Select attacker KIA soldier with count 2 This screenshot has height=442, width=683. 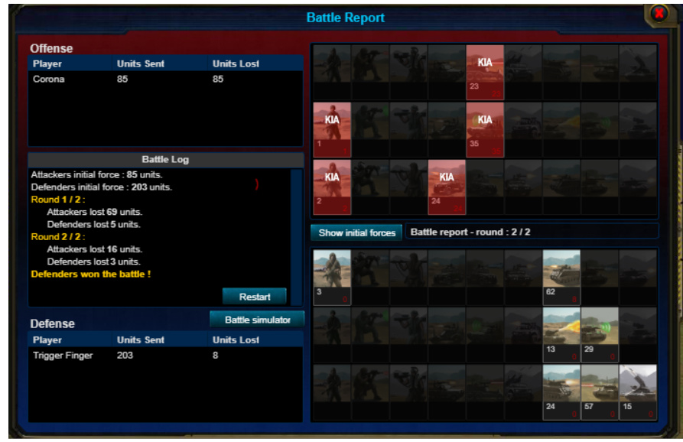332,187
